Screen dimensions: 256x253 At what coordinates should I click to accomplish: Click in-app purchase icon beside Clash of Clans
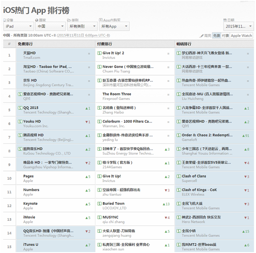pos(179,176)
